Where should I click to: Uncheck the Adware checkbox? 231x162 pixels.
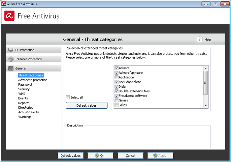116,68
